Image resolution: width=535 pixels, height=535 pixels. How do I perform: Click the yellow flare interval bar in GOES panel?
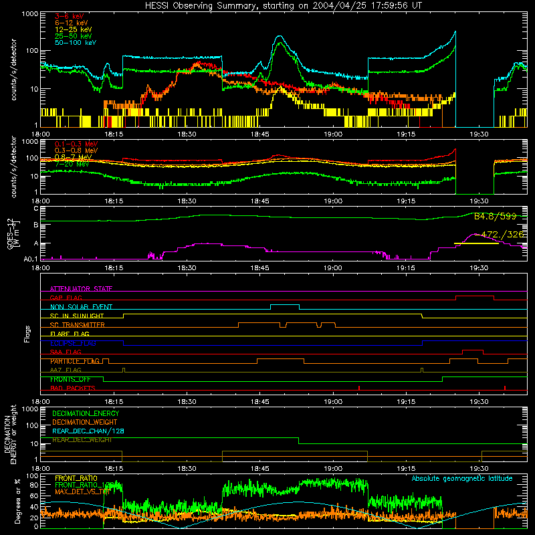click(x=476, y=243)
